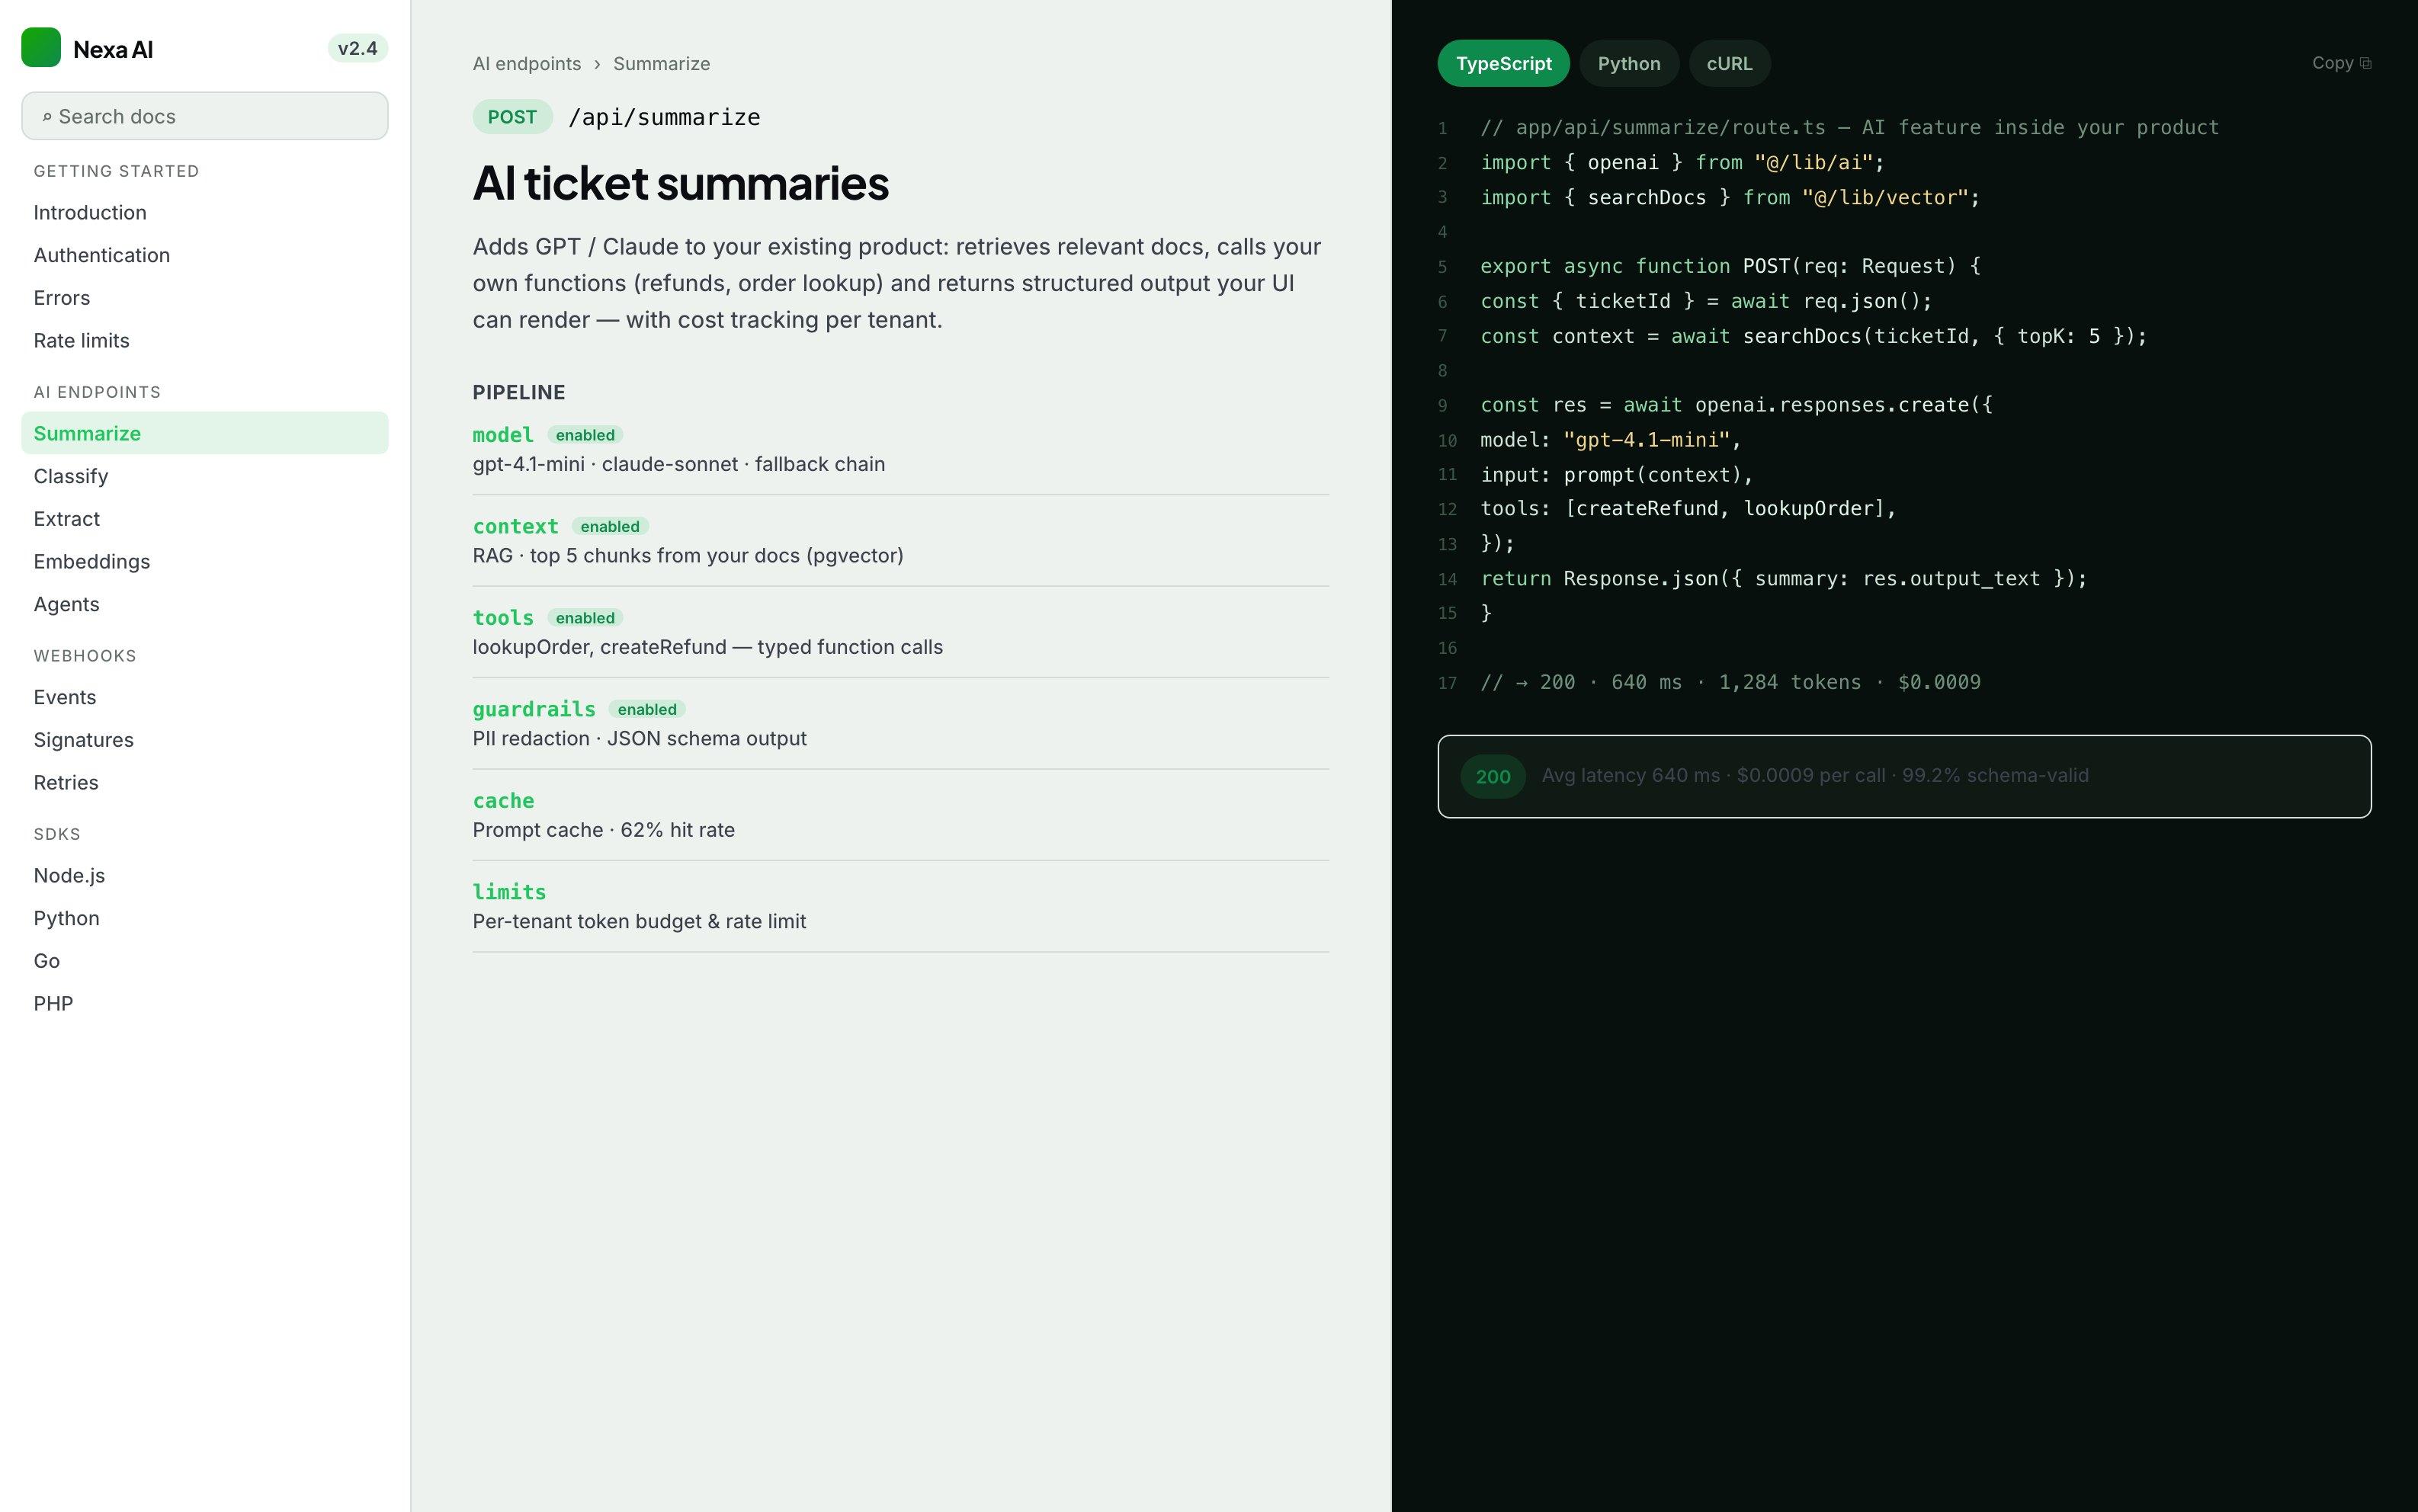Switch to the cURL code tab
The image size is (2418, 1512).
1729,63
